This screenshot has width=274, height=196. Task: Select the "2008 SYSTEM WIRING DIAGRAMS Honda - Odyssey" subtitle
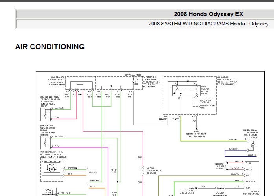pyautogui.click(x=208, y=24)
